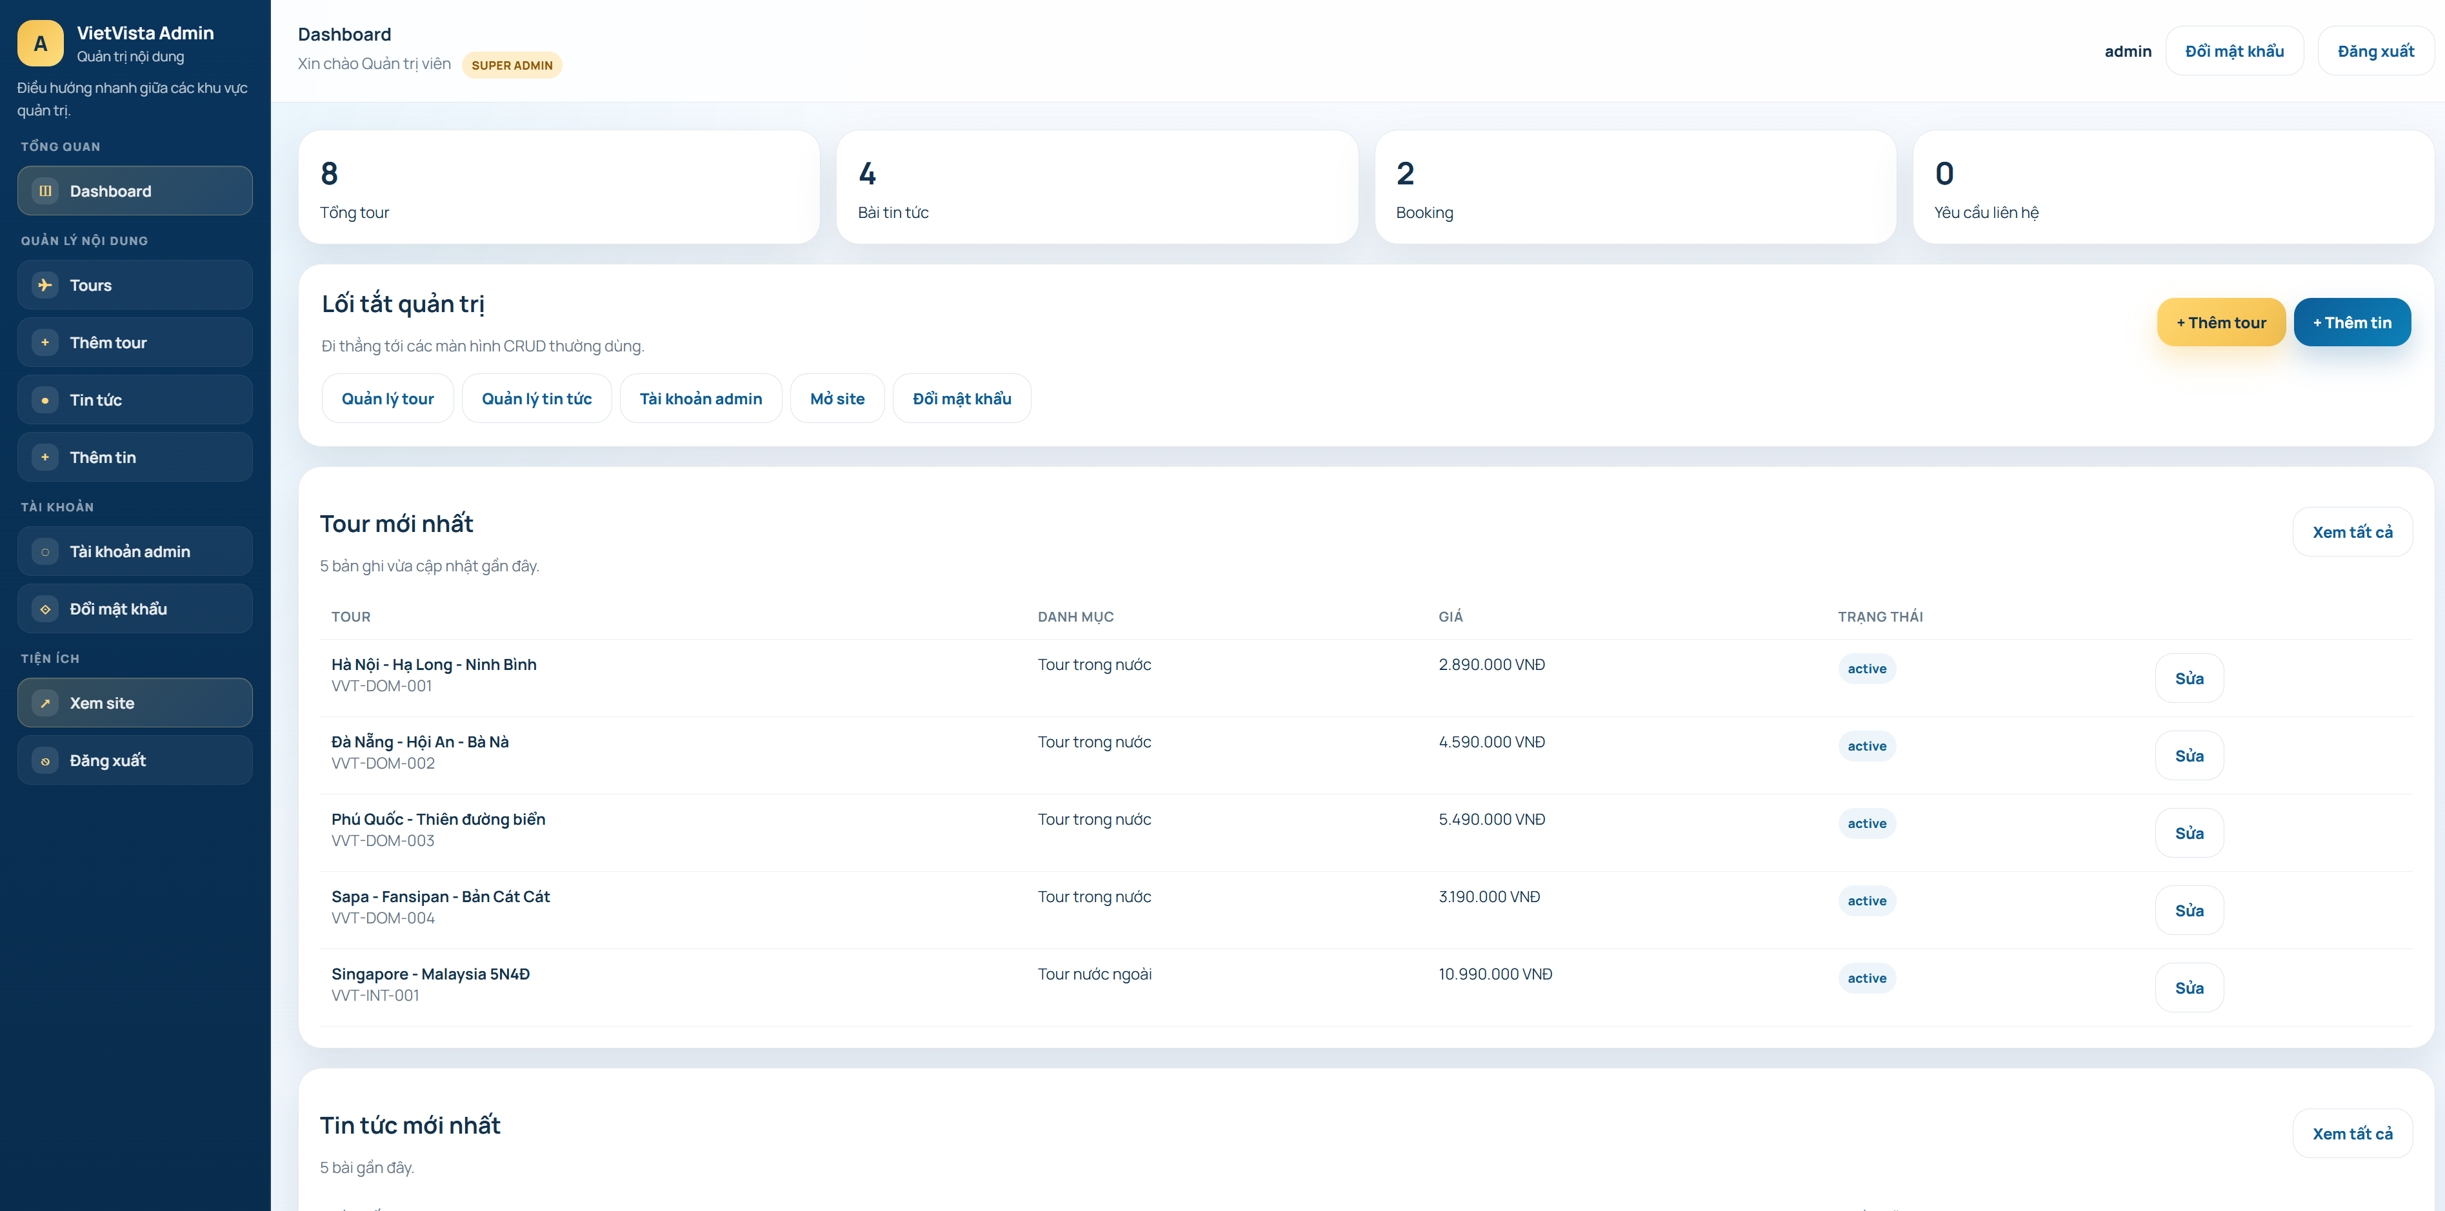Go to Thêm tour in sidebar
Viewport: 2445px width, 1211px height.
point(135,342)
